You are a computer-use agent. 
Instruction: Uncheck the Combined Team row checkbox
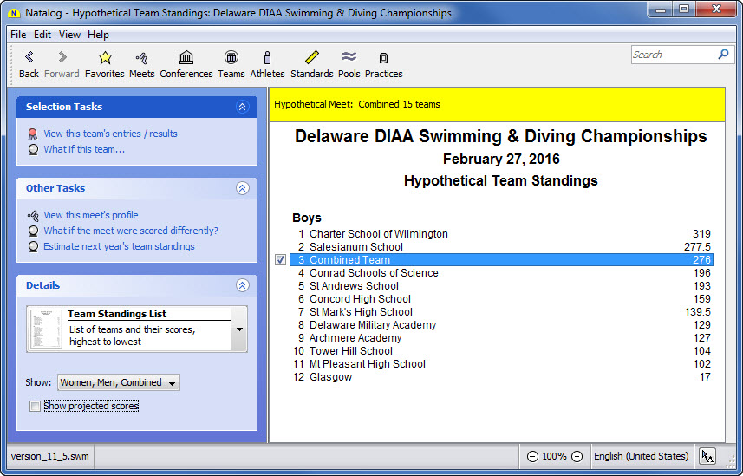[280, 260]
